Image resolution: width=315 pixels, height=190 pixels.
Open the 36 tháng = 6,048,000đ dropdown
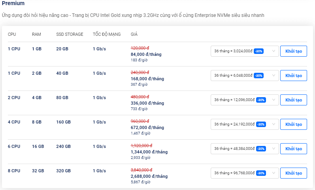(x=245, y=76)
